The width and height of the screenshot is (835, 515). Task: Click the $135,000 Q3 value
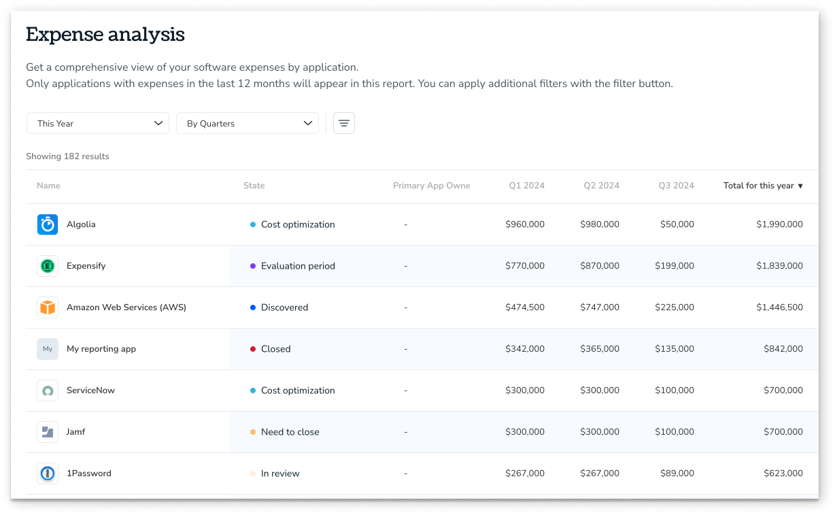pos(675,349)
